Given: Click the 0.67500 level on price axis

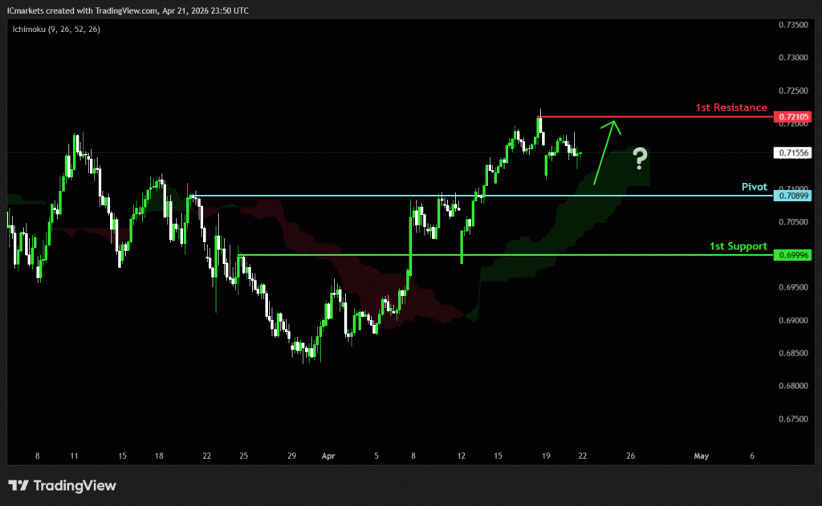Looking at the screenshot, I should pos(792,419).
